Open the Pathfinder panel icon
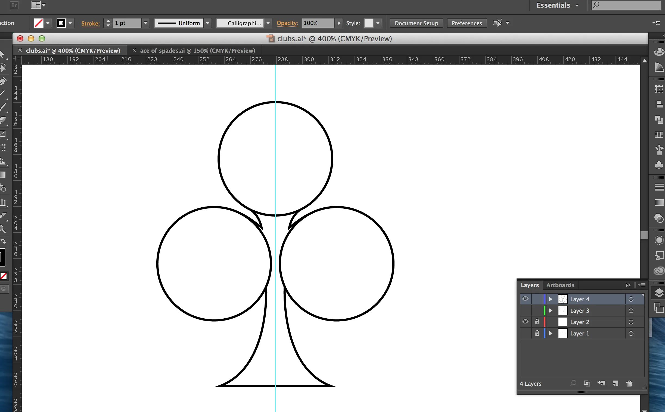 (x=659, y=119)
